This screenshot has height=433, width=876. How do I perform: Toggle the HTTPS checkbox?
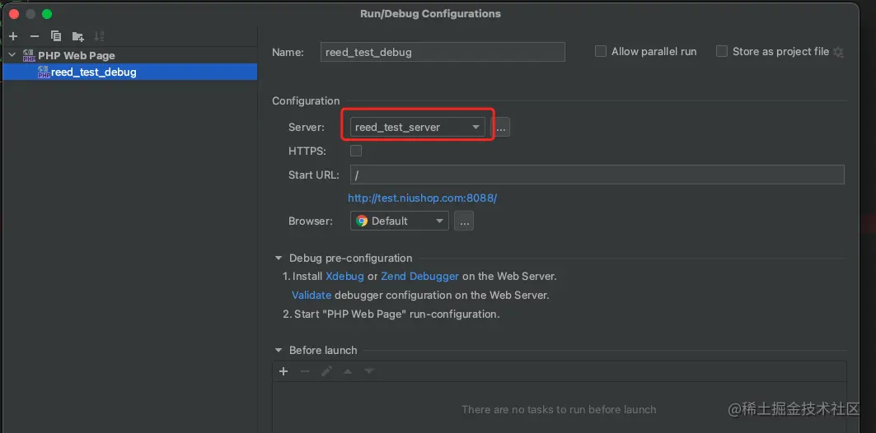356,151
